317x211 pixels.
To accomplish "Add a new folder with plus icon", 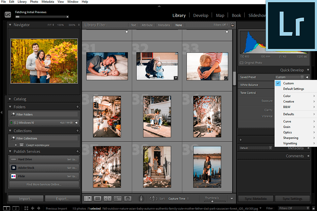I will [x=78, y=107].
